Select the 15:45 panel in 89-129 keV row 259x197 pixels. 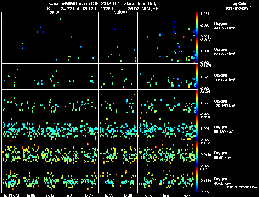tap(147, 128)
